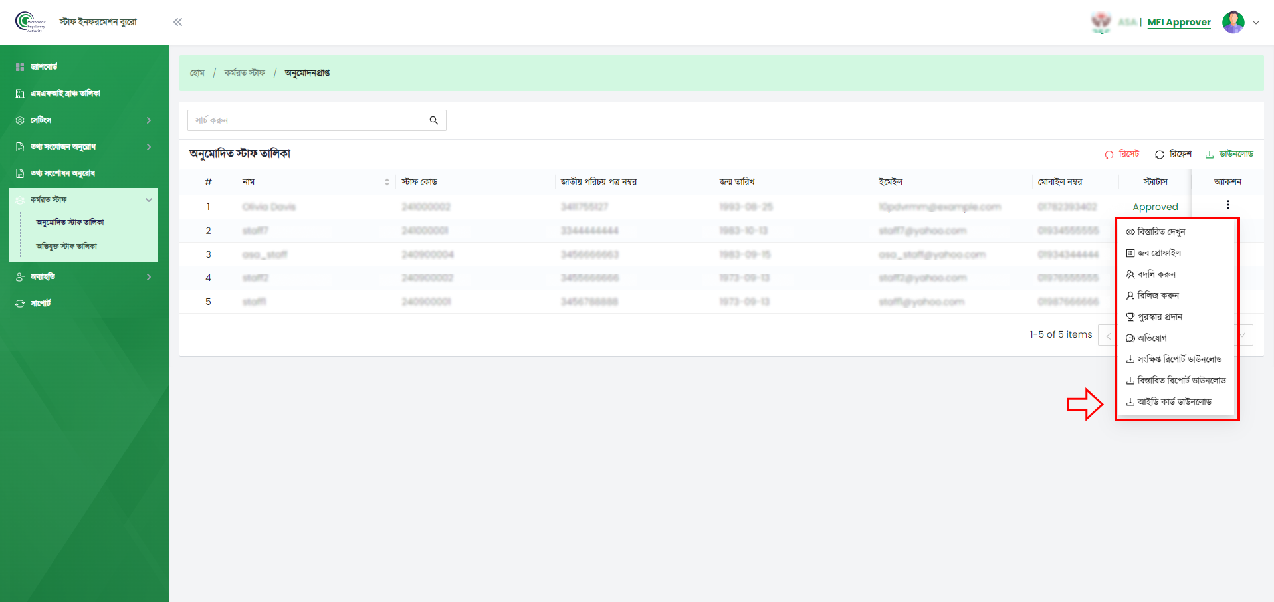Open the three-dot action menu in row 1
Image resolution: width=1274 pixels, height=602 pixels.
point(1228,205)
